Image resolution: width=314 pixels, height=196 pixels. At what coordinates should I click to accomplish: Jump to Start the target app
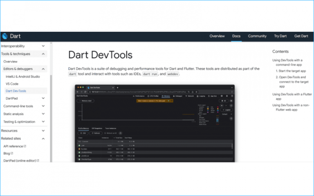[291, 71]
